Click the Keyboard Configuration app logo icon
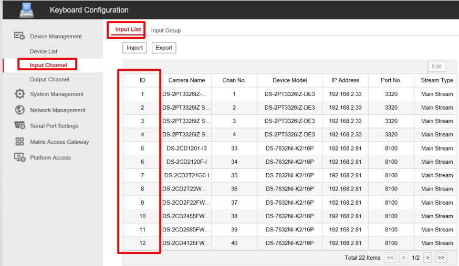 [26, 9]
